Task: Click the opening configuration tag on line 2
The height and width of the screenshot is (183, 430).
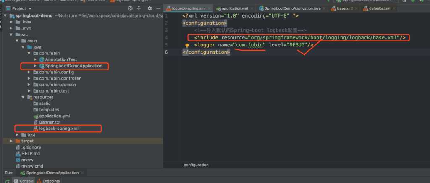Action: click(x=205, y=23)
